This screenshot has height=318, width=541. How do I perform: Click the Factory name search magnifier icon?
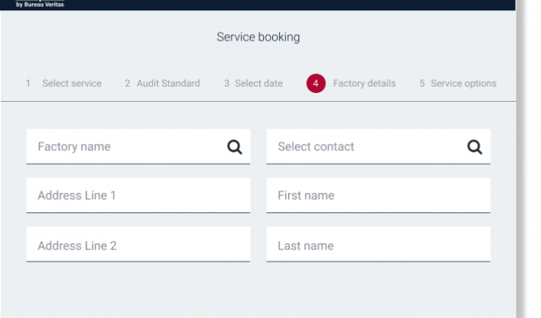[x=235, y=147]
